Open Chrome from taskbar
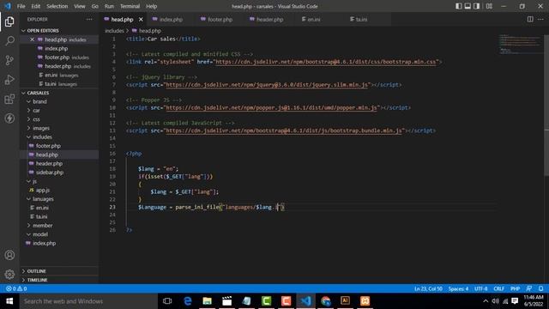549x309 pixels. click(x=326, y=301)
